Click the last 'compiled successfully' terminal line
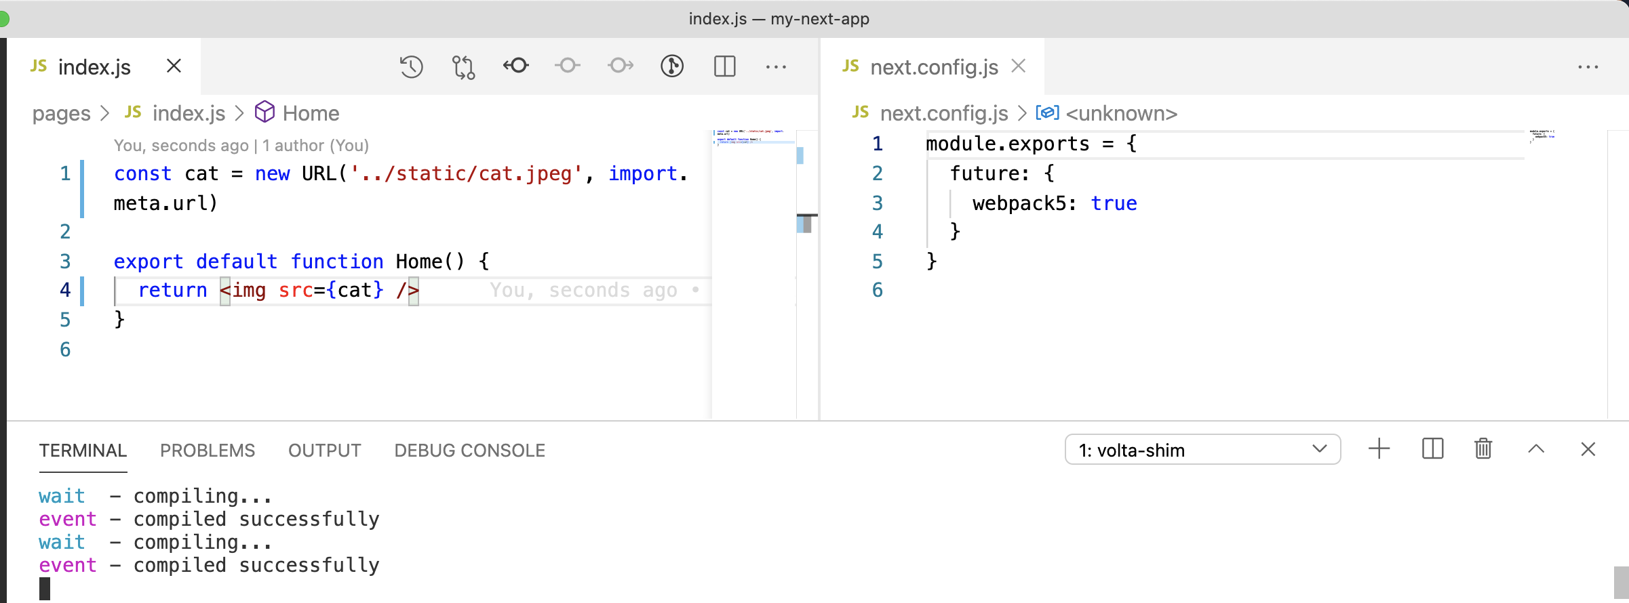The height and width of the screenshot is (603, 1629). tap(256, 566)
